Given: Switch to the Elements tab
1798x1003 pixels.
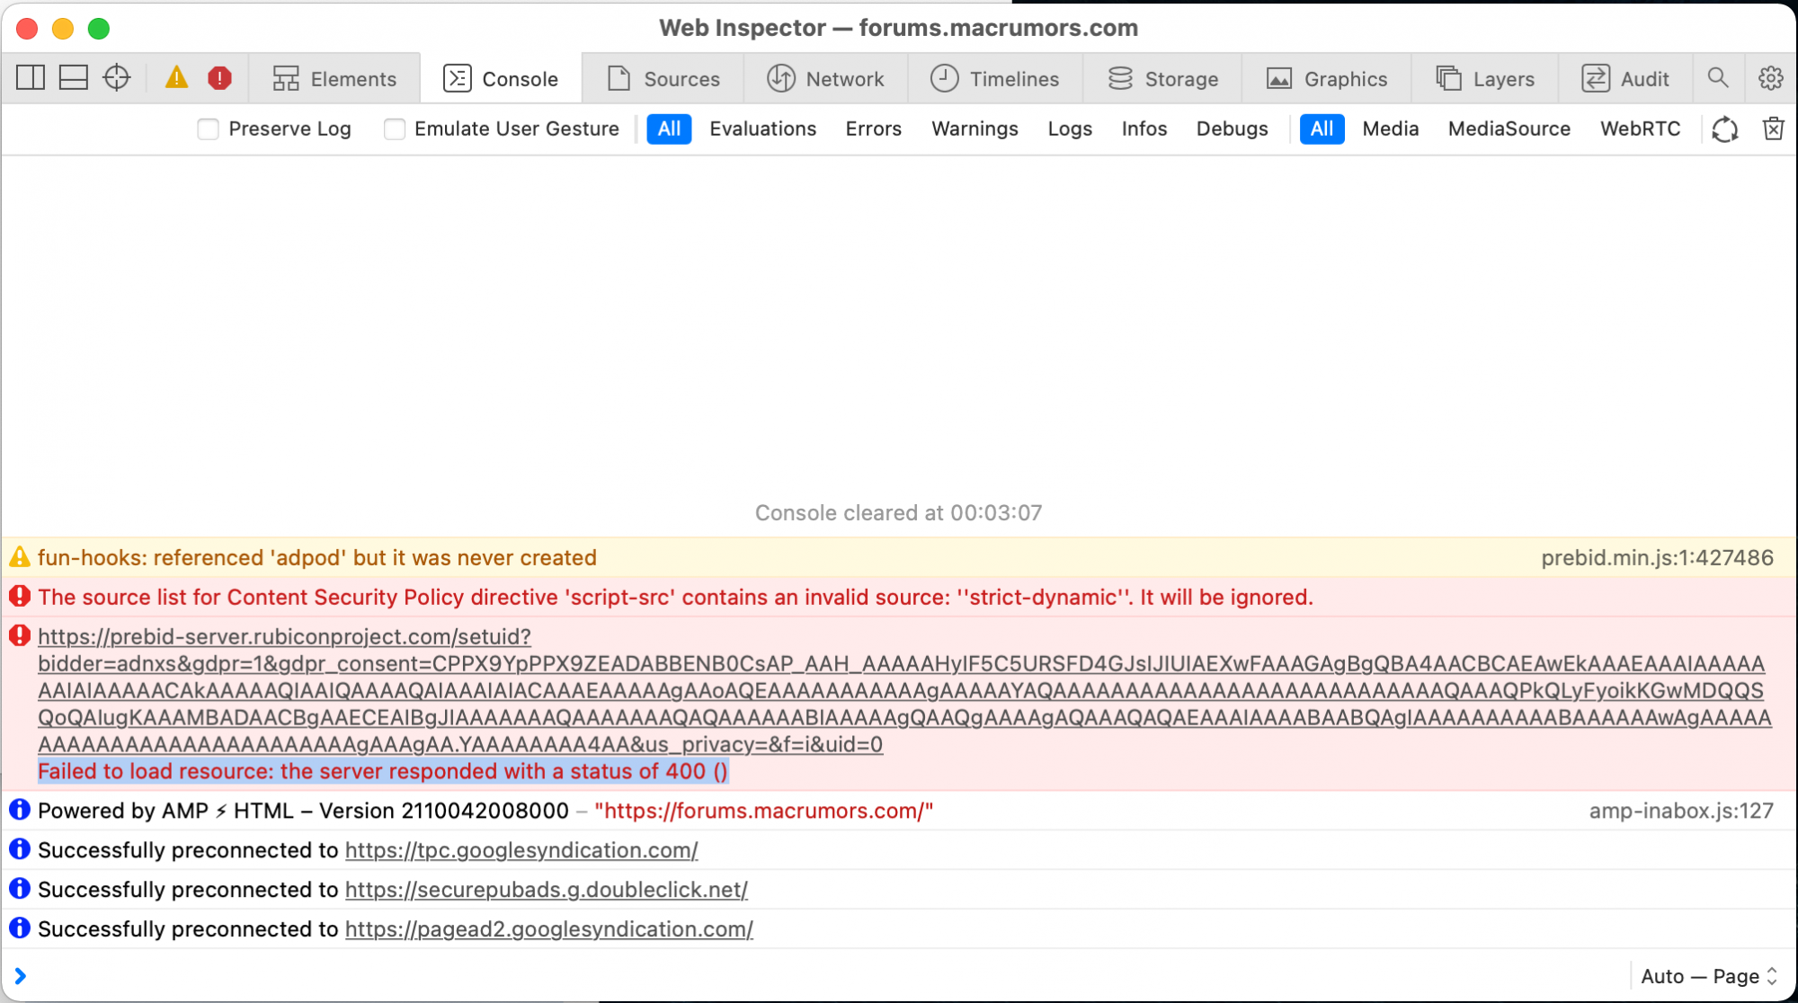Looking at the screenshot, I should coord(334,78).
